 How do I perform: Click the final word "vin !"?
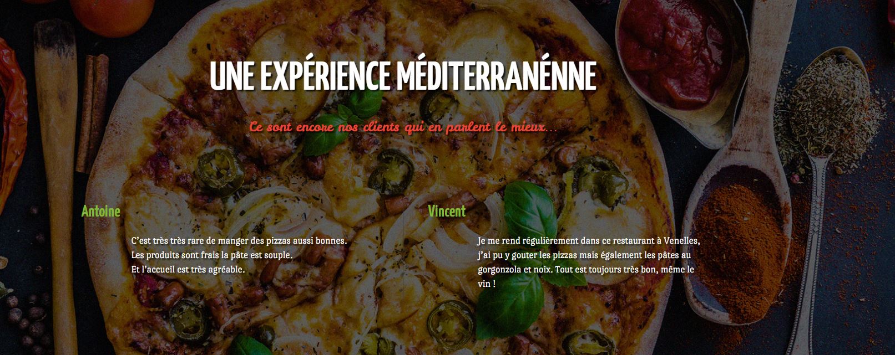[x=487, y=284]
